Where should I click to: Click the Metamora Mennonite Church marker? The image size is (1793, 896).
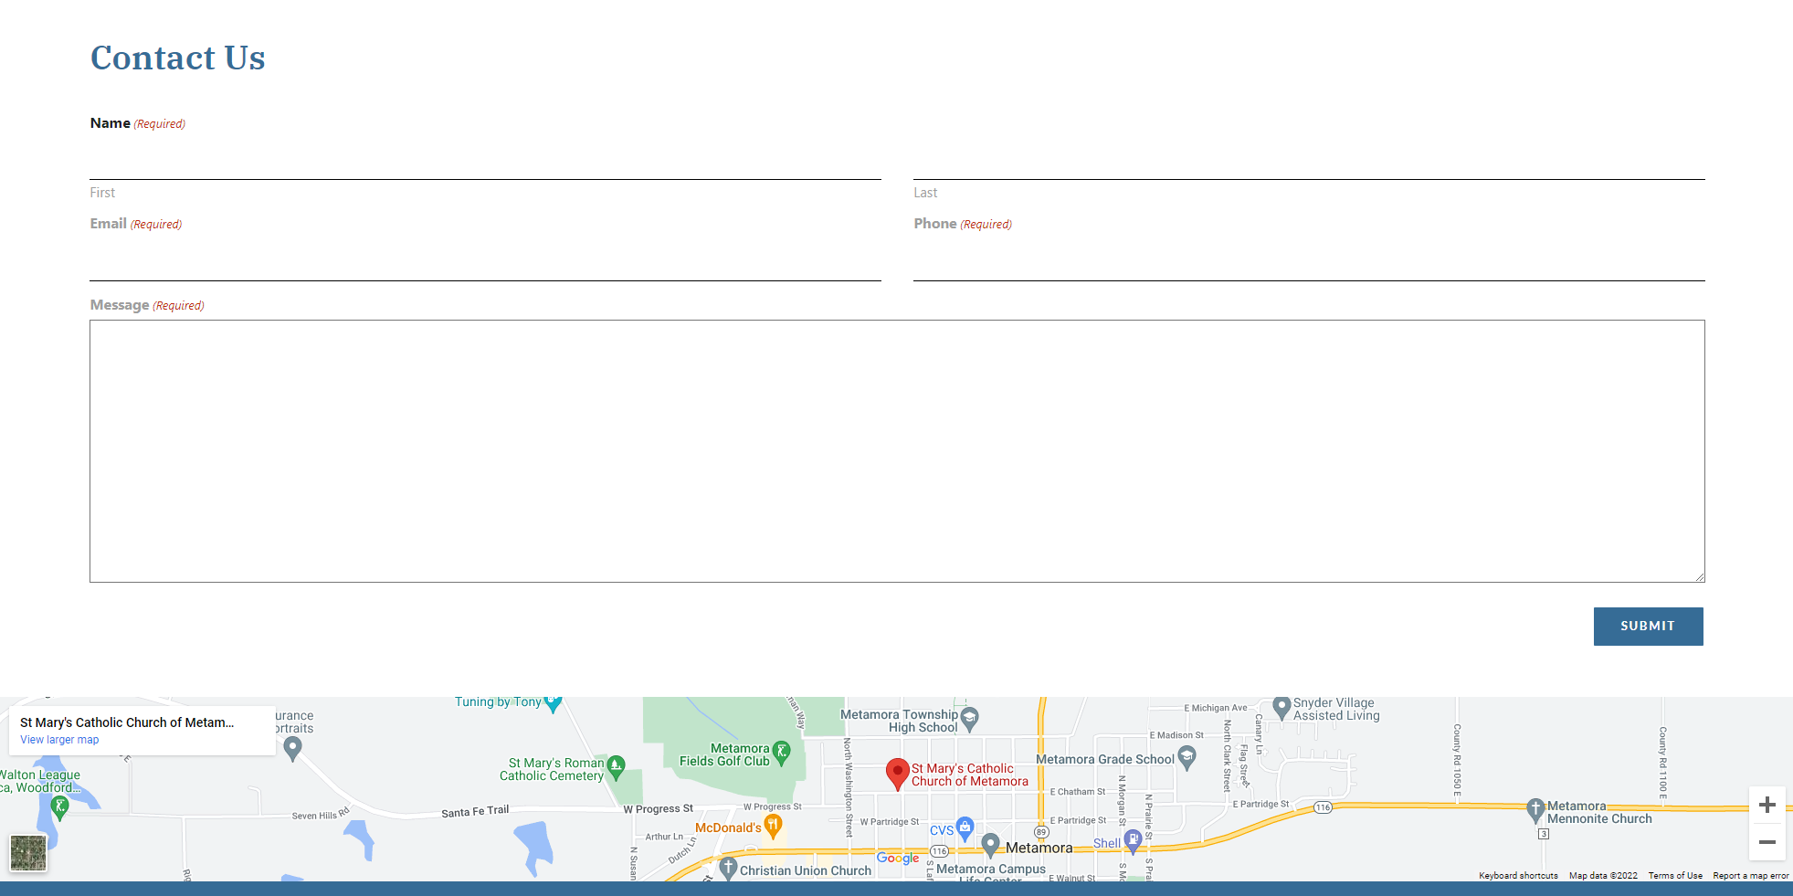click(x=1535, y=810)
